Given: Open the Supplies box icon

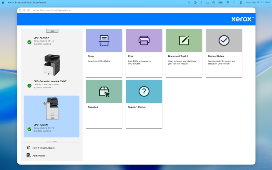Looking at the screenshot, I should pos(104,91).
